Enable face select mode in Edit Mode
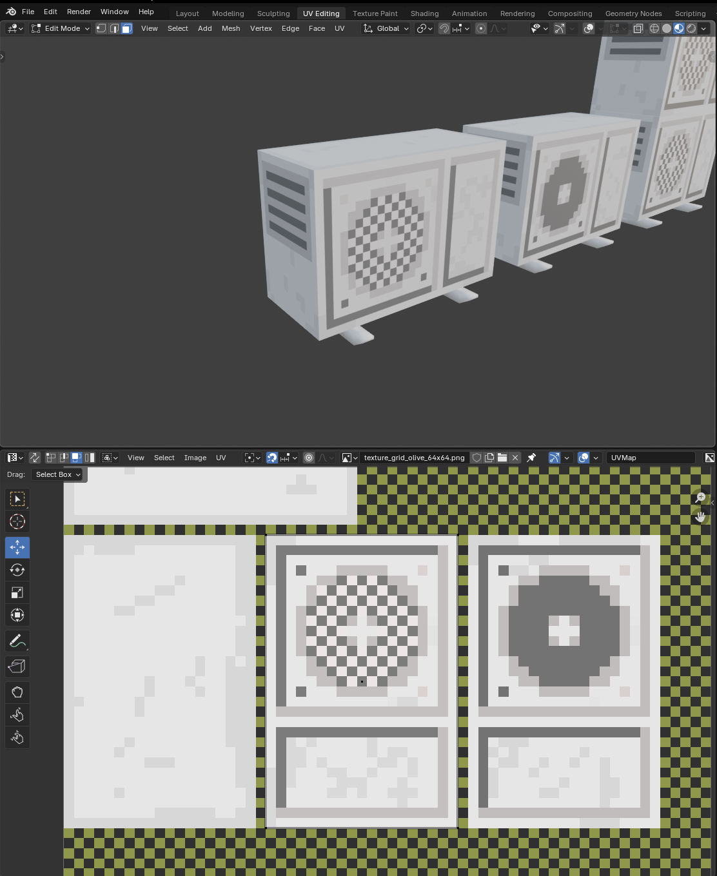Screen dimensions: 717x876 126,28
